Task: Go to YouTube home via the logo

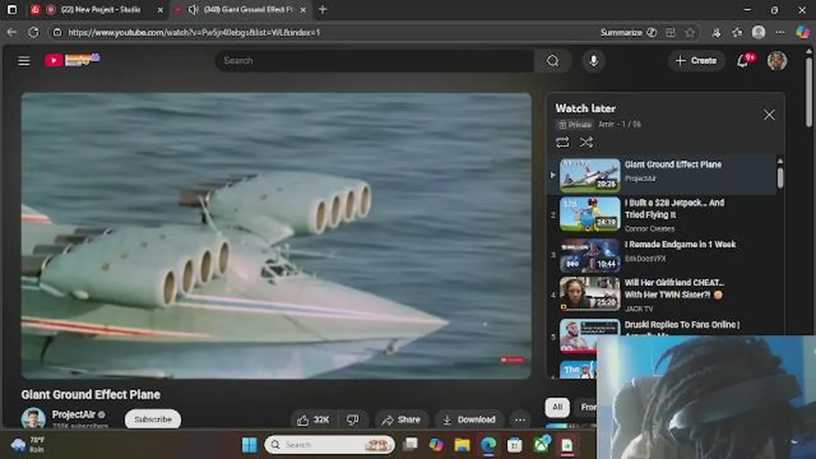Action: (71, 60)
